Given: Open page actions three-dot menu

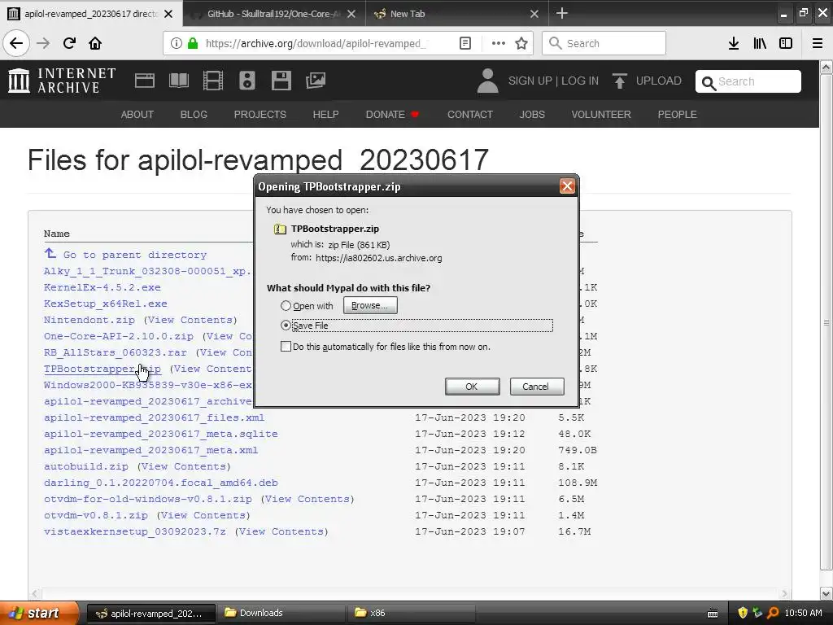Looking at the screenshot, I should (x=499, y=43).
